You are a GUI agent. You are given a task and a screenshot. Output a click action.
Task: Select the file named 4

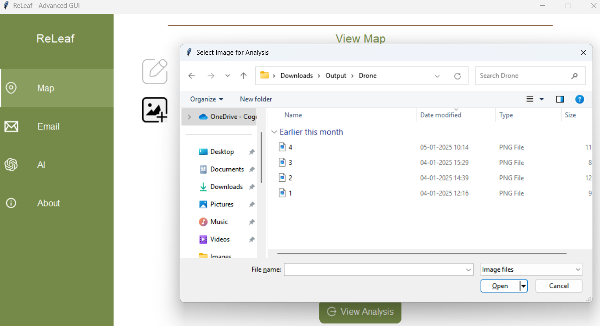click(x=290, y=147)
